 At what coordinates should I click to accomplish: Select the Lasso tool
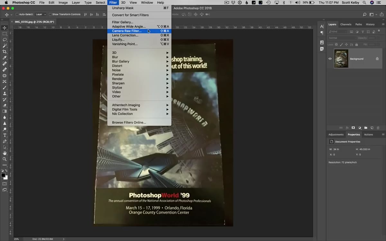pyautogui.click(x=5, y=40)
